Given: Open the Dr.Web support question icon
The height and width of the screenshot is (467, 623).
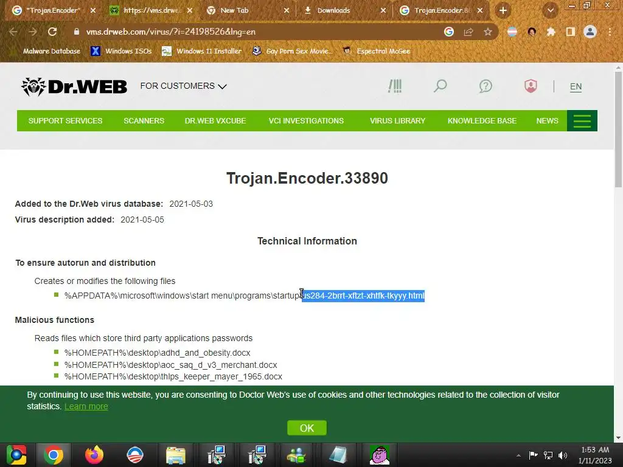Looking at the screenshot, I should click(486, 86).
